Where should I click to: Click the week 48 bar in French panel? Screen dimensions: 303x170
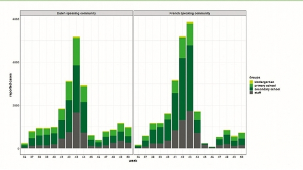227,140
